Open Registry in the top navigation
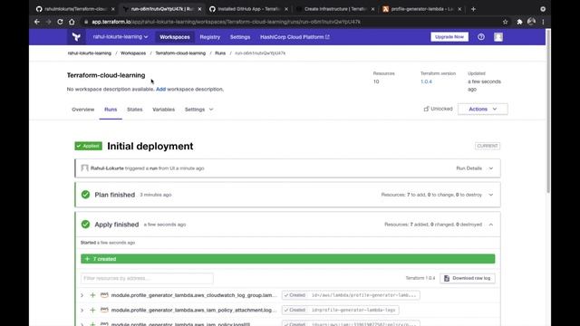This screenshot has height=326, width=580. [x=209, y=37]
